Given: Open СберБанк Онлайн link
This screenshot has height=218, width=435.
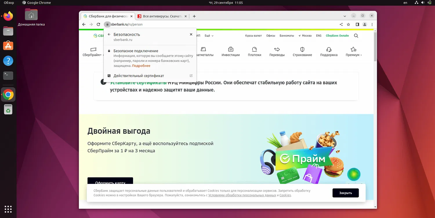Looking at the screenshot, I should [337, 36].
